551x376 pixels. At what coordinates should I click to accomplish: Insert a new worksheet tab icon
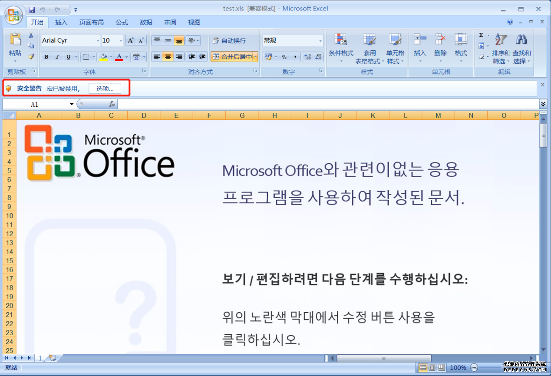pyautogui.click(x=53, y=358)
